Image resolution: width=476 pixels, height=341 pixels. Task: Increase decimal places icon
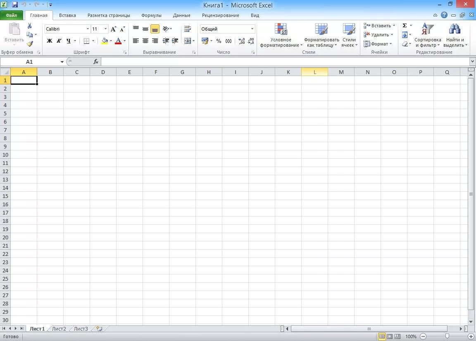pos(242,41)
